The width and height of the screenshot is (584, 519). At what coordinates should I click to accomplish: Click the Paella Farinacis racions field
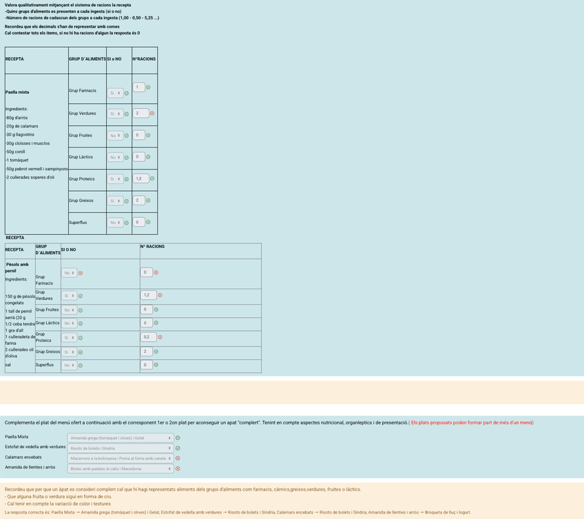139,88
